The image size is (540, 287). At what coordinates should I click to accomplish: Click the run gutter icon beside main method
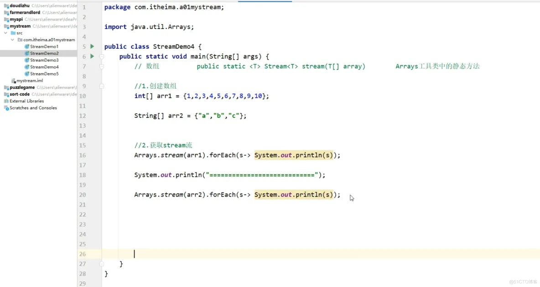click(x=92, y=56)
